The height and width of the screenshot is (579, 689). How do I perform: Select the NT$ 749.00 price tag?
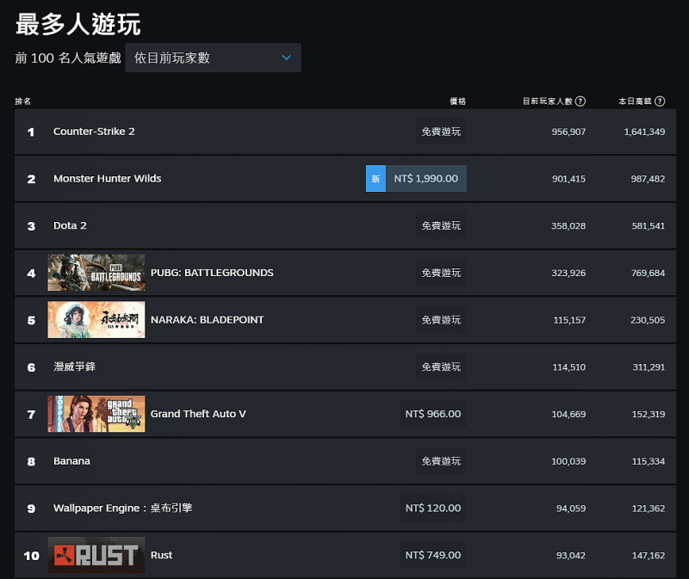pyautogui.click(x=433, y=555)
